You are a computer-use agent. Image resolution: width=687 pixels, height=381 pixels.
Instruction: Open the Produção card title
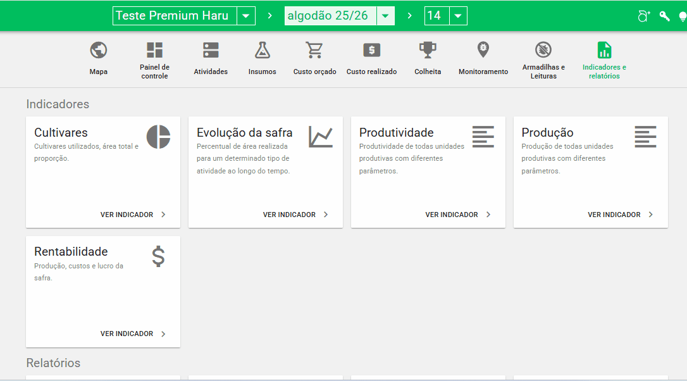(x=547, y=132)
